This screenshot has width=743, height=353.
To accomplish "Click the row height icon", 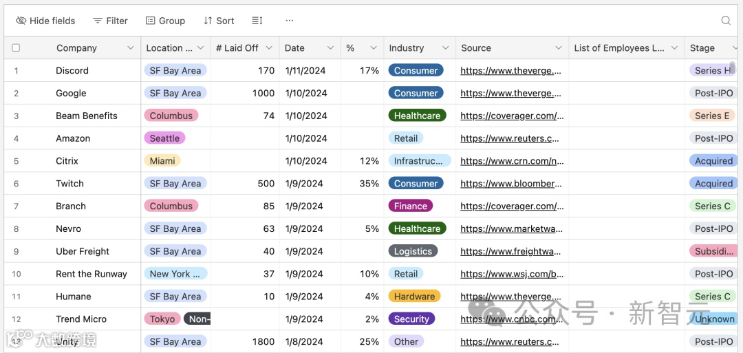I will coord(257,21).
